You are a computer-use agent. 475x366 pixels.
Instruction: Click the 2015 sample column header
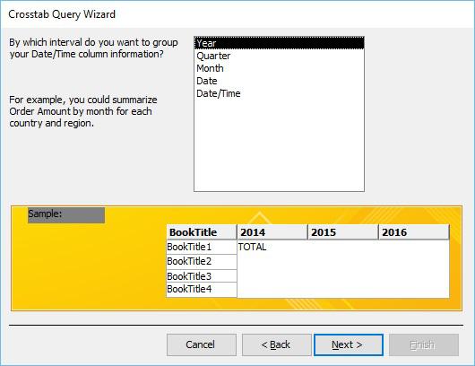tap(343, 232)
